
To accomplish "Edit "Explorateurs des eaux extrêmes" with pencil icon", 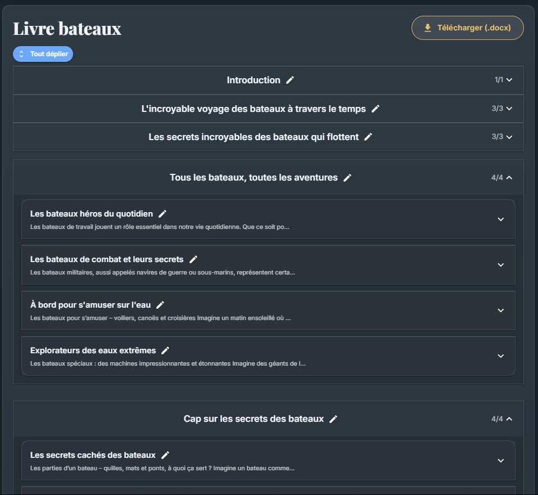I will (165, 350).
